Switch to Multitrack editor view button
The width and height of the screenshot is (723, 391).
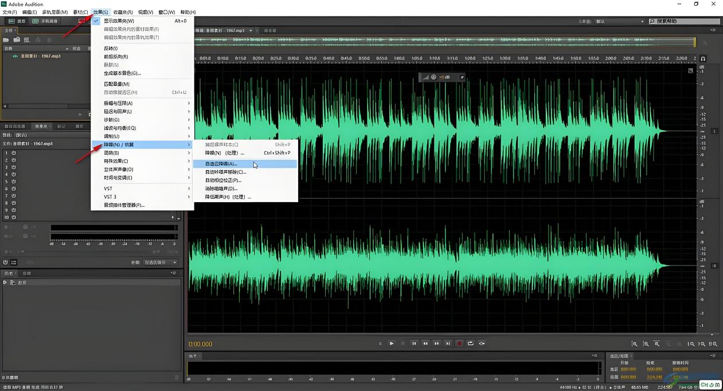45,21
